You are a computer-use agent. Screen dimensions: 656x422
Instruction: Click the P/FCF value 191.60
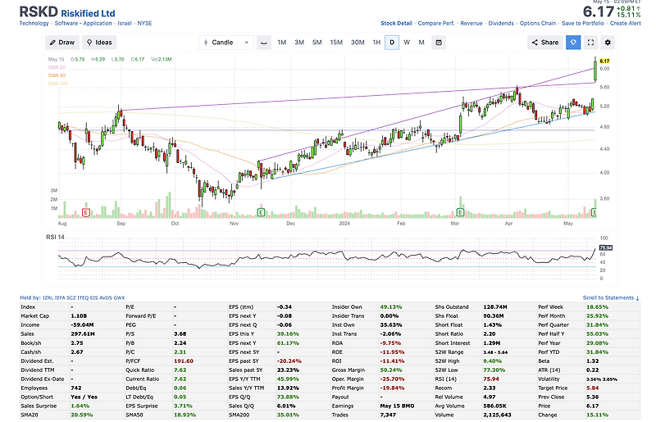pos(183,361)
